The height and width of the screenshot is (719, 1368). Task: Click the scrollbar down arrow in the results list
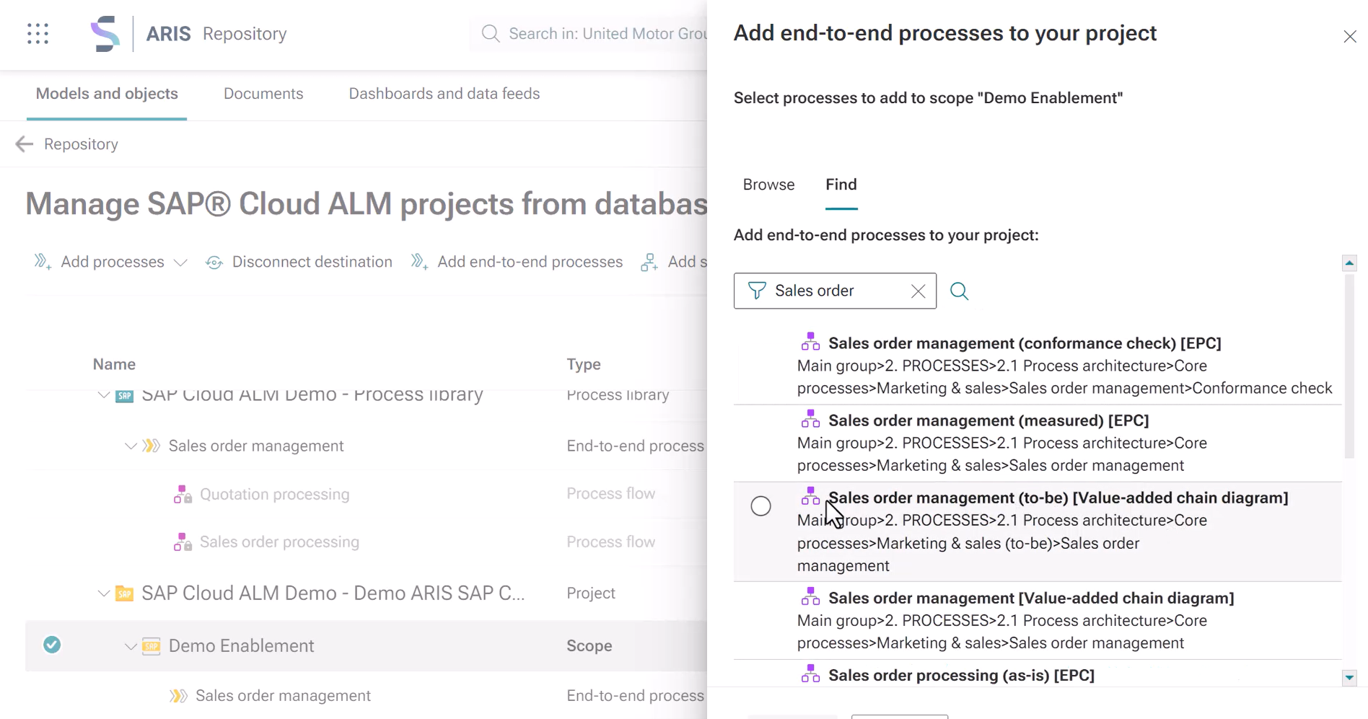[1349, 677]
